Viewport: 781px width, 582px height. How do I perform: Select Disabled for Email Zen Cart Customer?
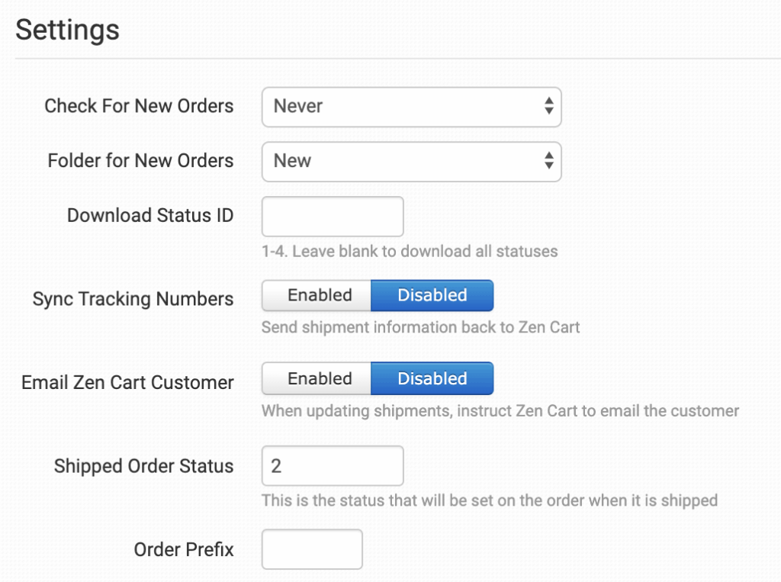click(x=432, y=378)
